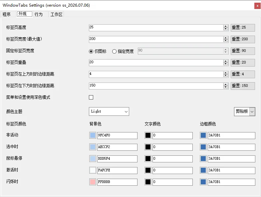Click the 激活时 text color value field
This screenshot has height=197, width=261.
(x=172, y=170)
